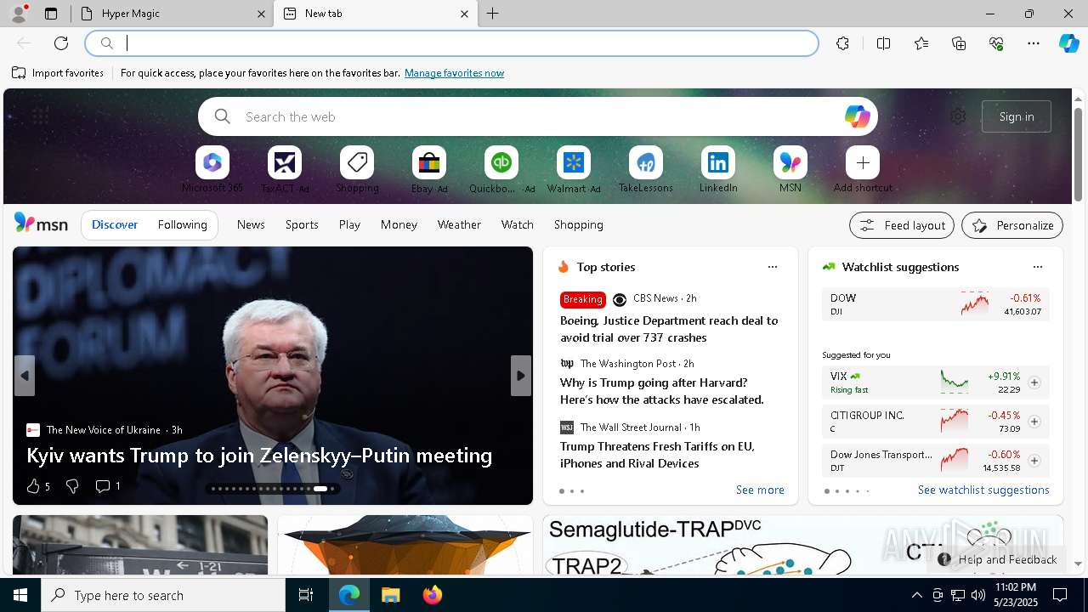This screenshot has width=1088, height=612.
Task: Switch to Hyper Magic tab
Action: click(x=174, y=14)
